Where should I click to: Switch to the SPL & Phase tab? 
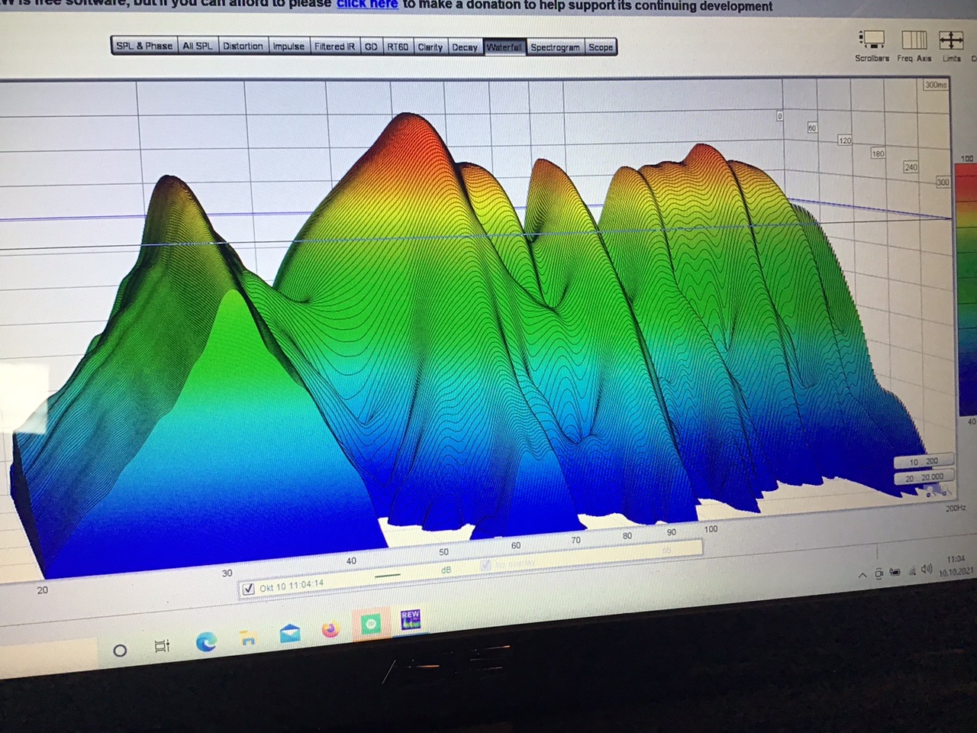(x=144, y=46)
